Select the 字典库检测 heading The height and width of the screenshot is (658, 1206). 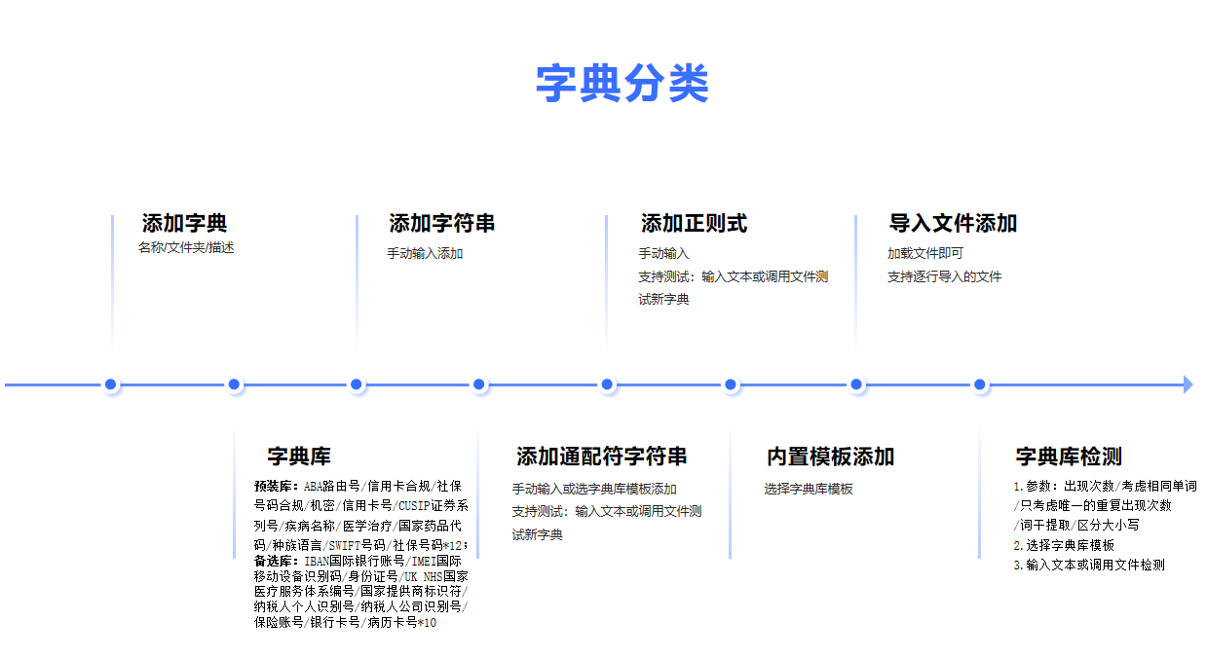1069,456
